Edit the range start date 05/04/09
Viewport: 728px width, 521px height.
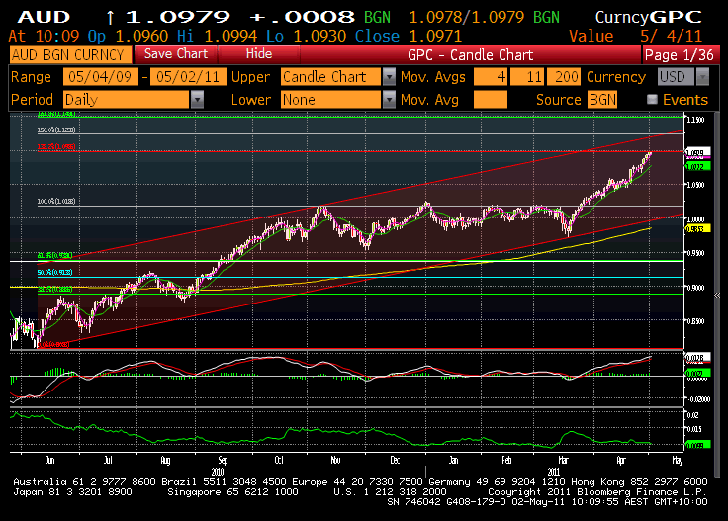tap(100, 77)
